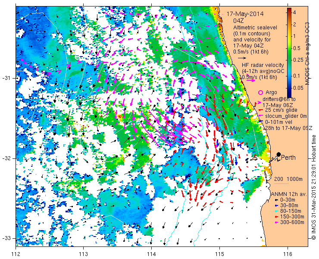Click the colorbar tick label '0.25'
319x259 pixels.
(x=299, y=60)
